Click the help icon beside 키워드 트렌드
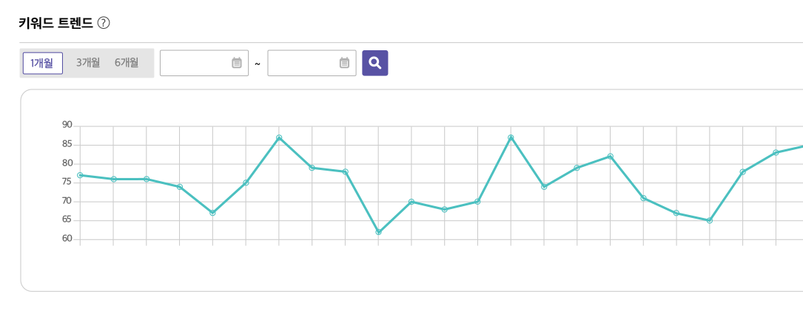The width and height of the screenshot is (803, 314). coord(104,23)
